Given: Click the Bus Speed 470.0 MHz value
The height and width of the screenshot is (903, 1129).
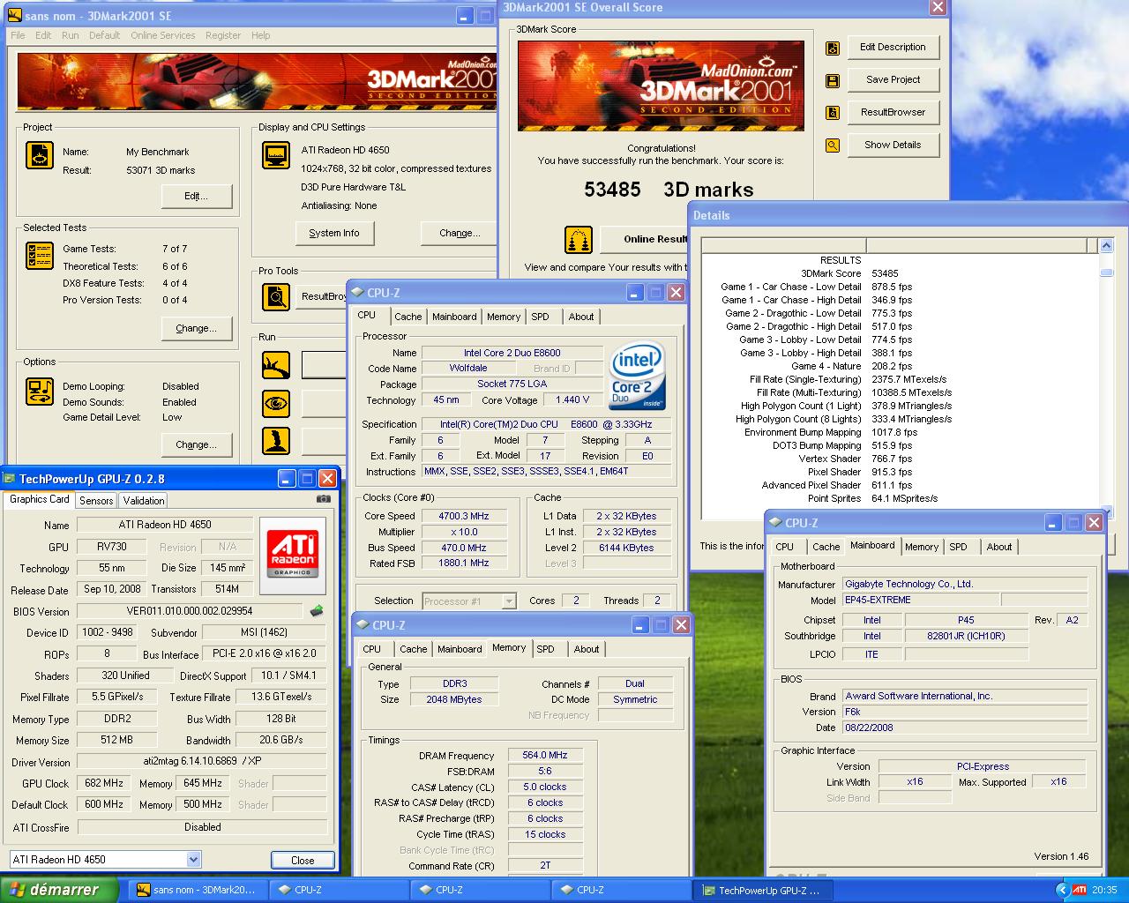Looking at the screenshot, I should 464,548.
